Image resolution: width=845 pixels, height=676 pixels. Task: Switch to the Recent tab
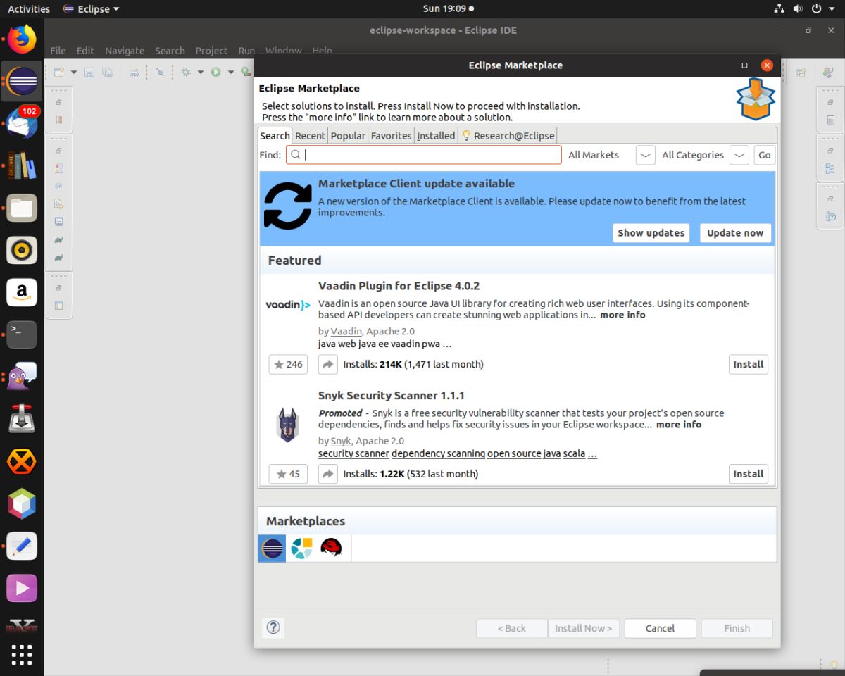(x=310, y=135)
